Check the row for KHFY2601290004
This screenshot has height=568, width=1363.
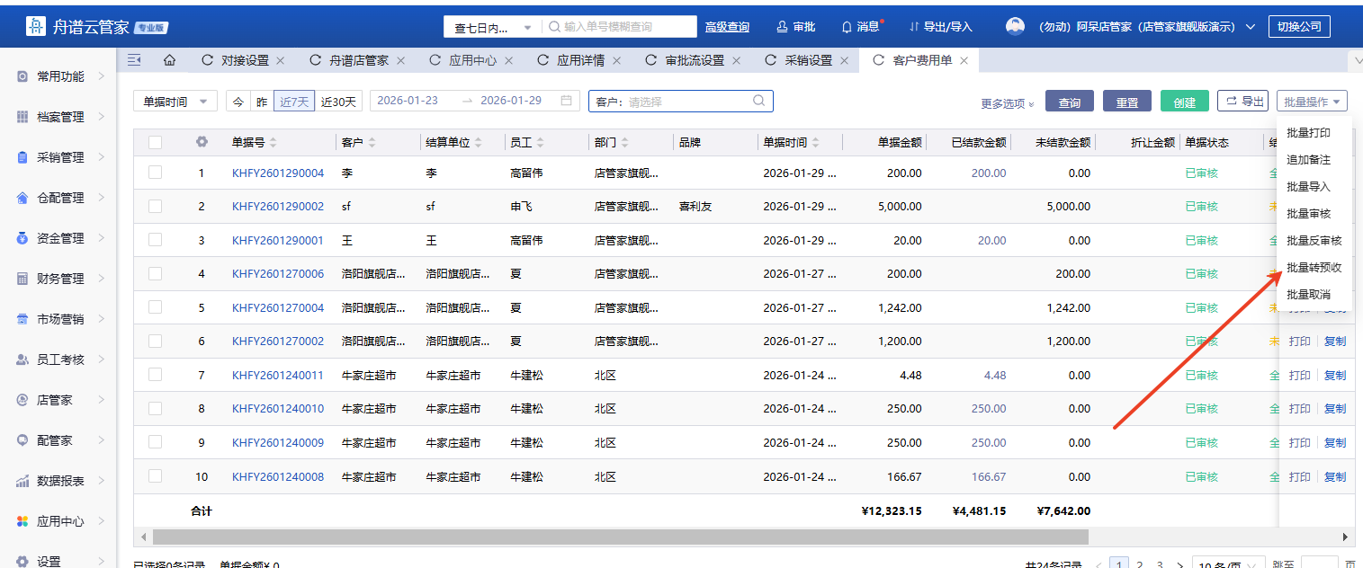(x=156, y=173)
